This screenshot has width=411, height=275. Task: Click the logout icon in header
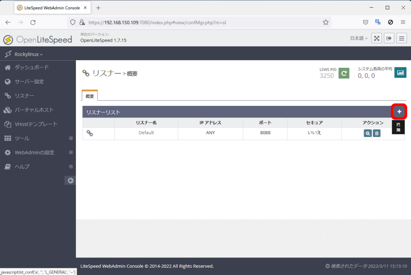(x=389, y=38)
